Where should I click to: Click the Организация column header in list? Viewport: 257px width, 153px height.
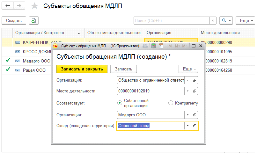click(171, 33)
